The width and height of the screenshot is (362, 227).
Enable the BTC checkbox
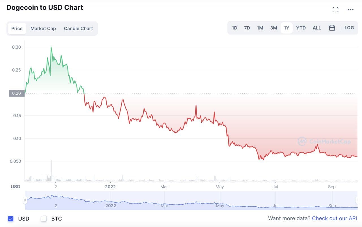[x=44, y=219]
